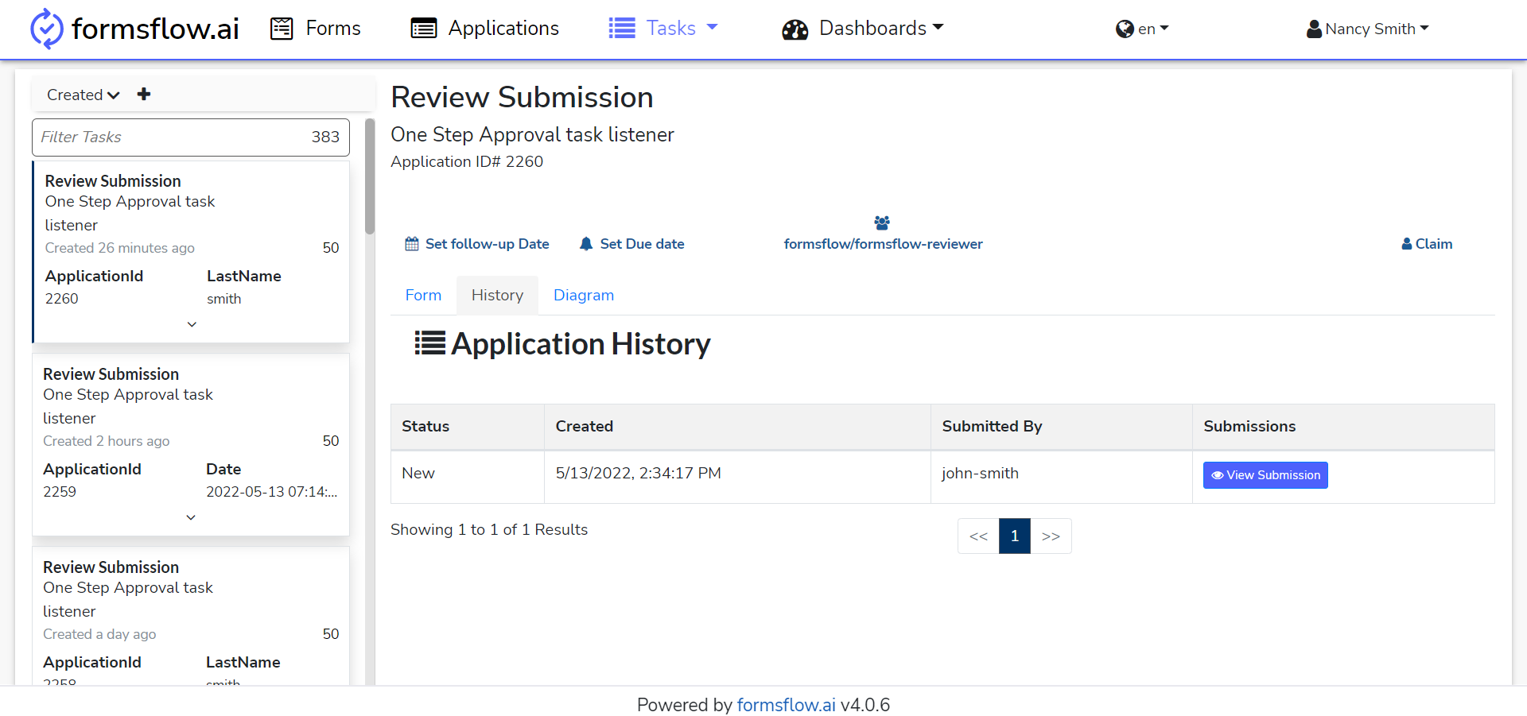Expand task card for Application 2259
The height and width of the screenshot is (716, 1527).
coord(191,517)
